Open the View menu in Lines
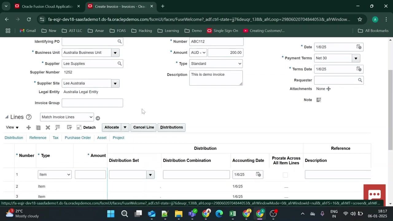Viewport: 393px width, 221px height. click(12, 127)
